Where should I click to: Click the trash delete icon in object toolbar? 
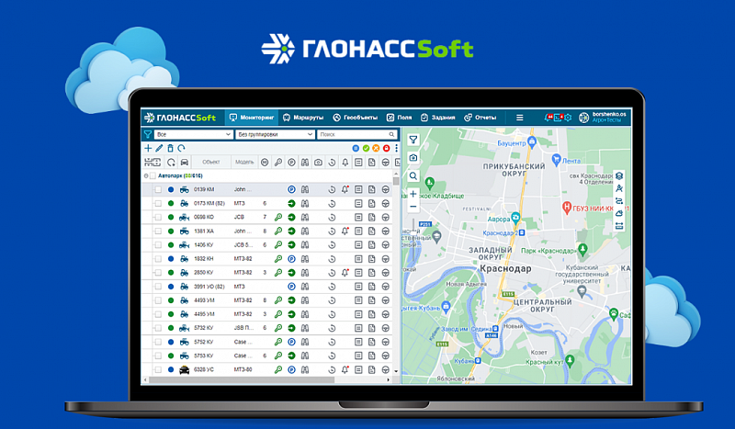[x=170, y=148]
